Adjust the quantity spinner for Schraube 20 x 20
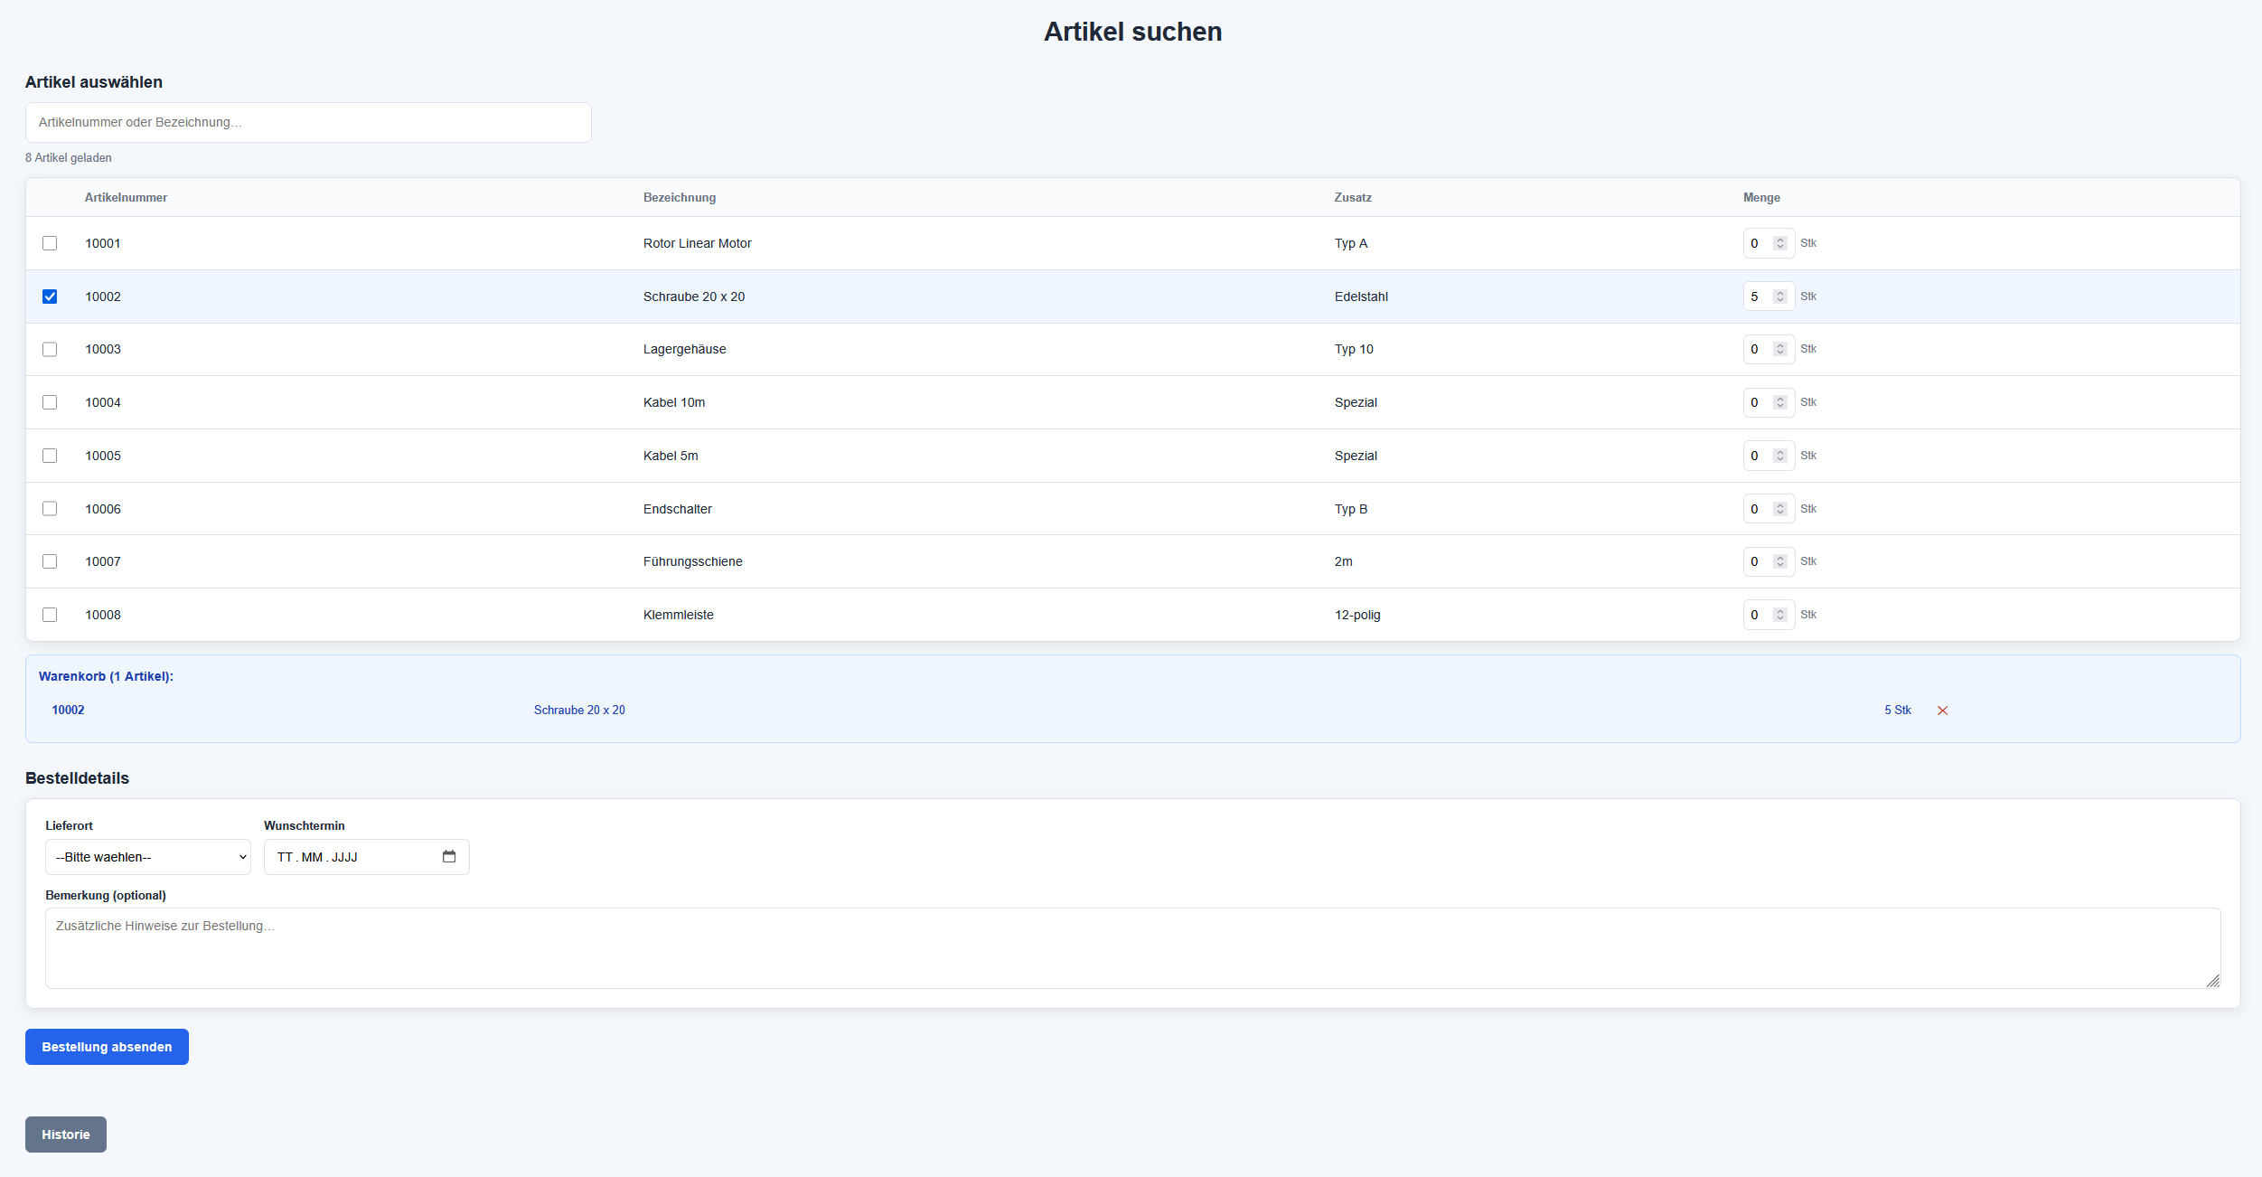2262x1177 pixels. [1779, 297]
